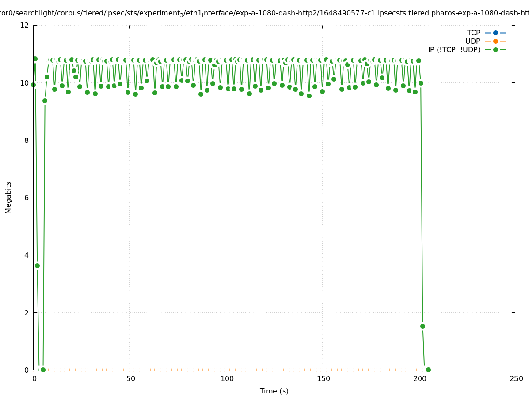Click the zero-value data point near time 4
This screenshot has height=397, width=529.
click(43, 370)
